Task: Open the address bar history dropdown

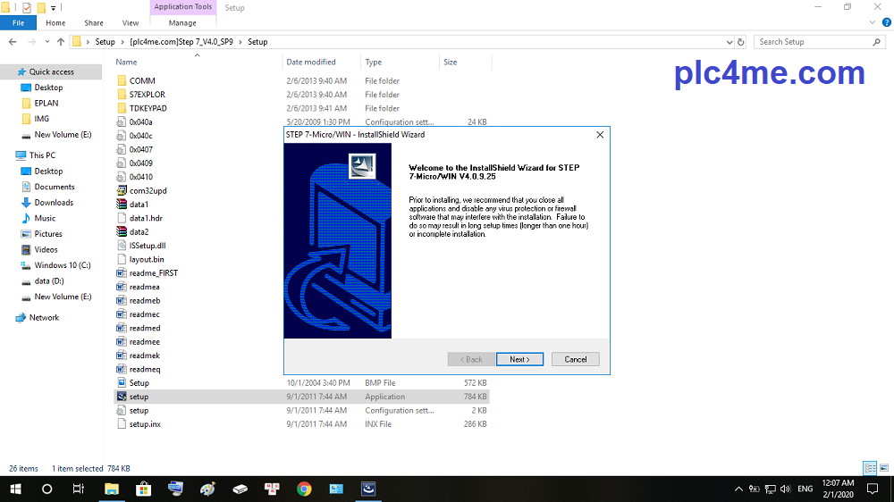Action: pyautogui.click(x=728, y=42)
